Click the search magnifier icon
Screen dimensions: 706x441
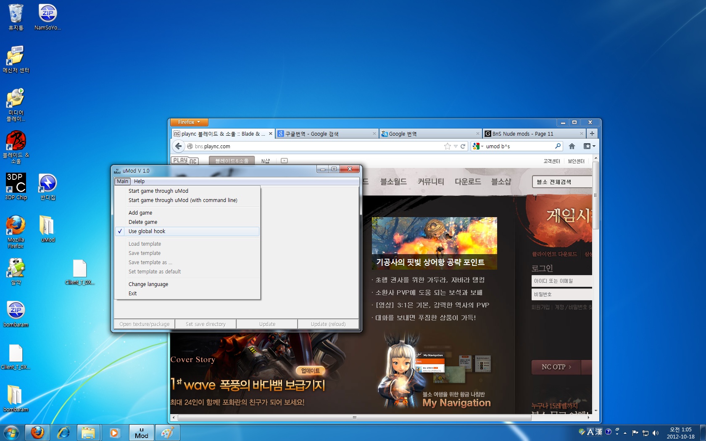click(x=558, y=146)
